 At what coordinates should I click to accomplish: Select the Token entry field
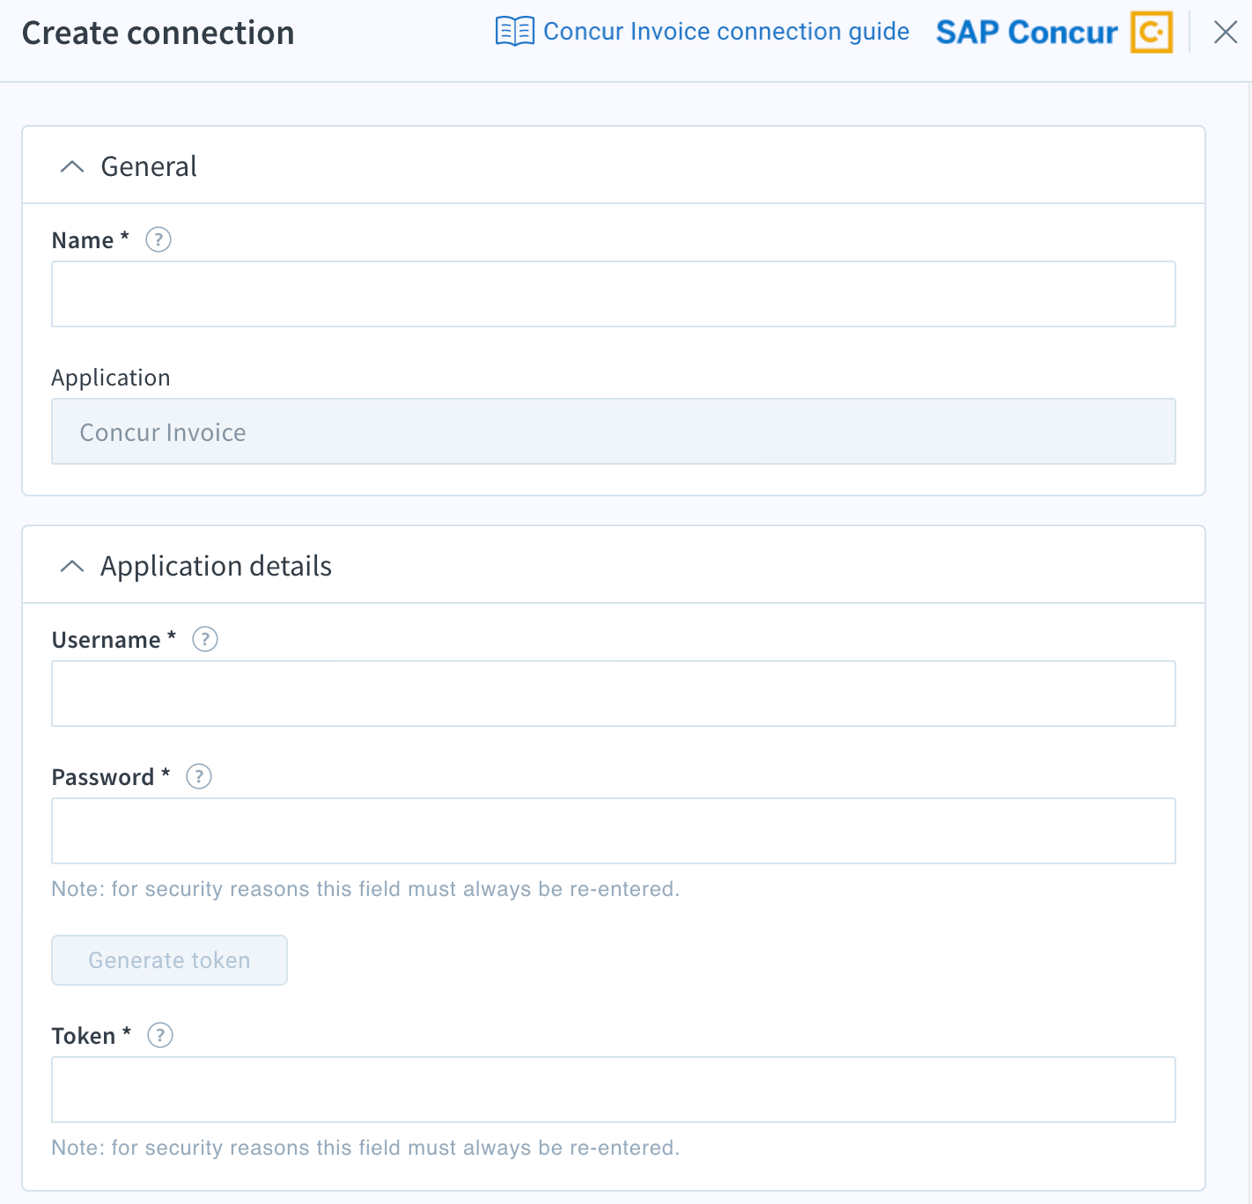614,1090
